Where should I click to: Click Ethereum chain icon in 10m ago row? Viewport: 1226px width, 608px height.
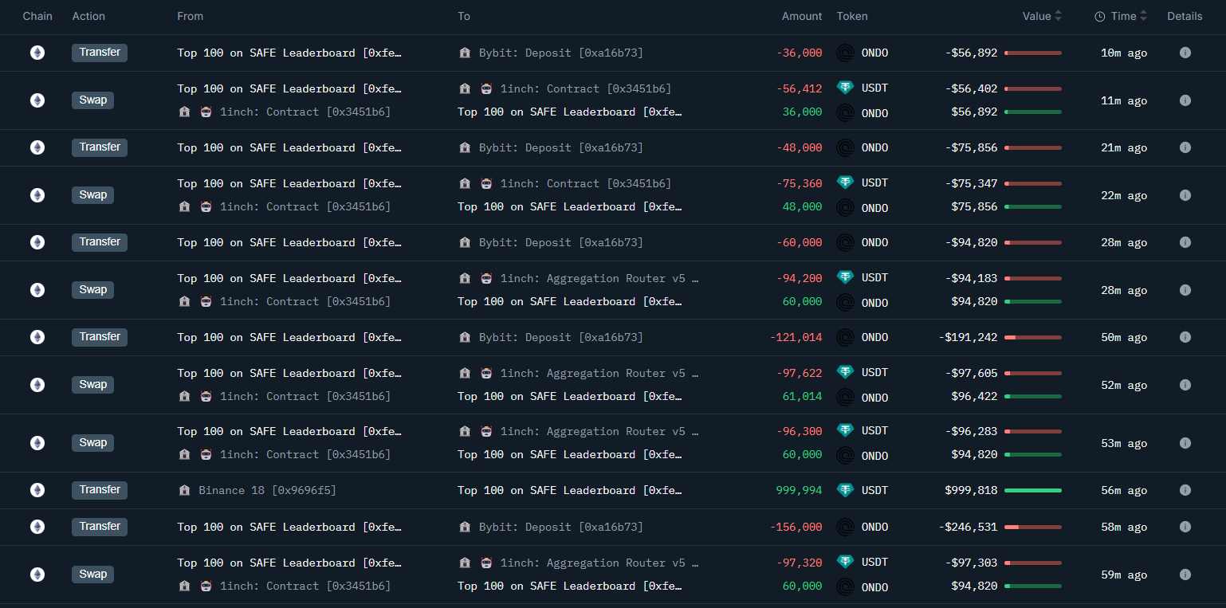point(37,53)
